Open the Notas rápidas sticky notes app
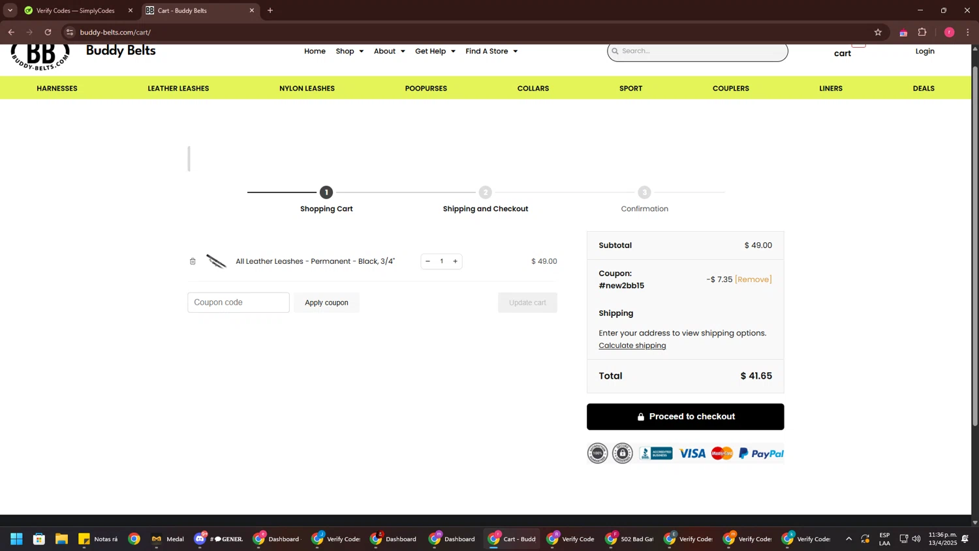The height and width of the screenshot is (551, 979). click(98, 539)
